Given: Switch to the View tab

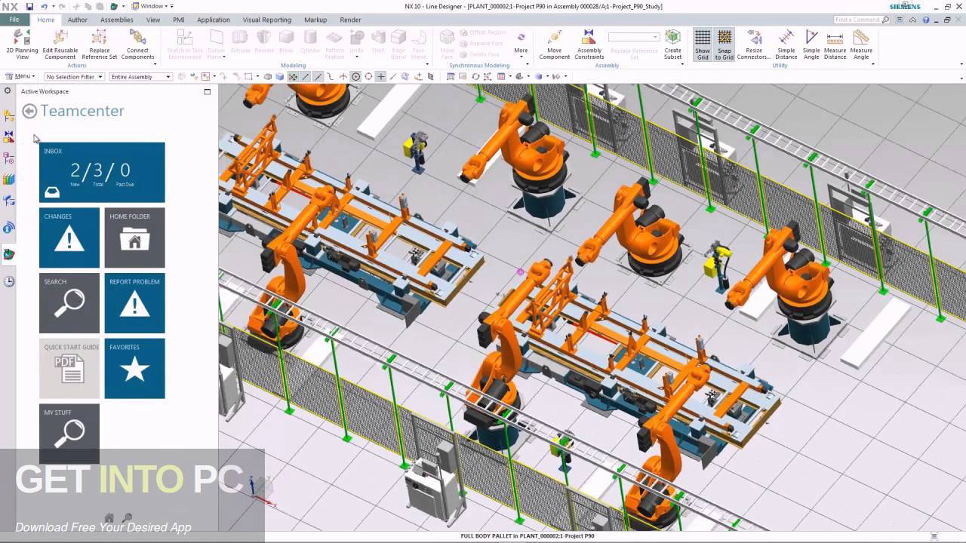Looking at the screenshot, I should point(153,20).
